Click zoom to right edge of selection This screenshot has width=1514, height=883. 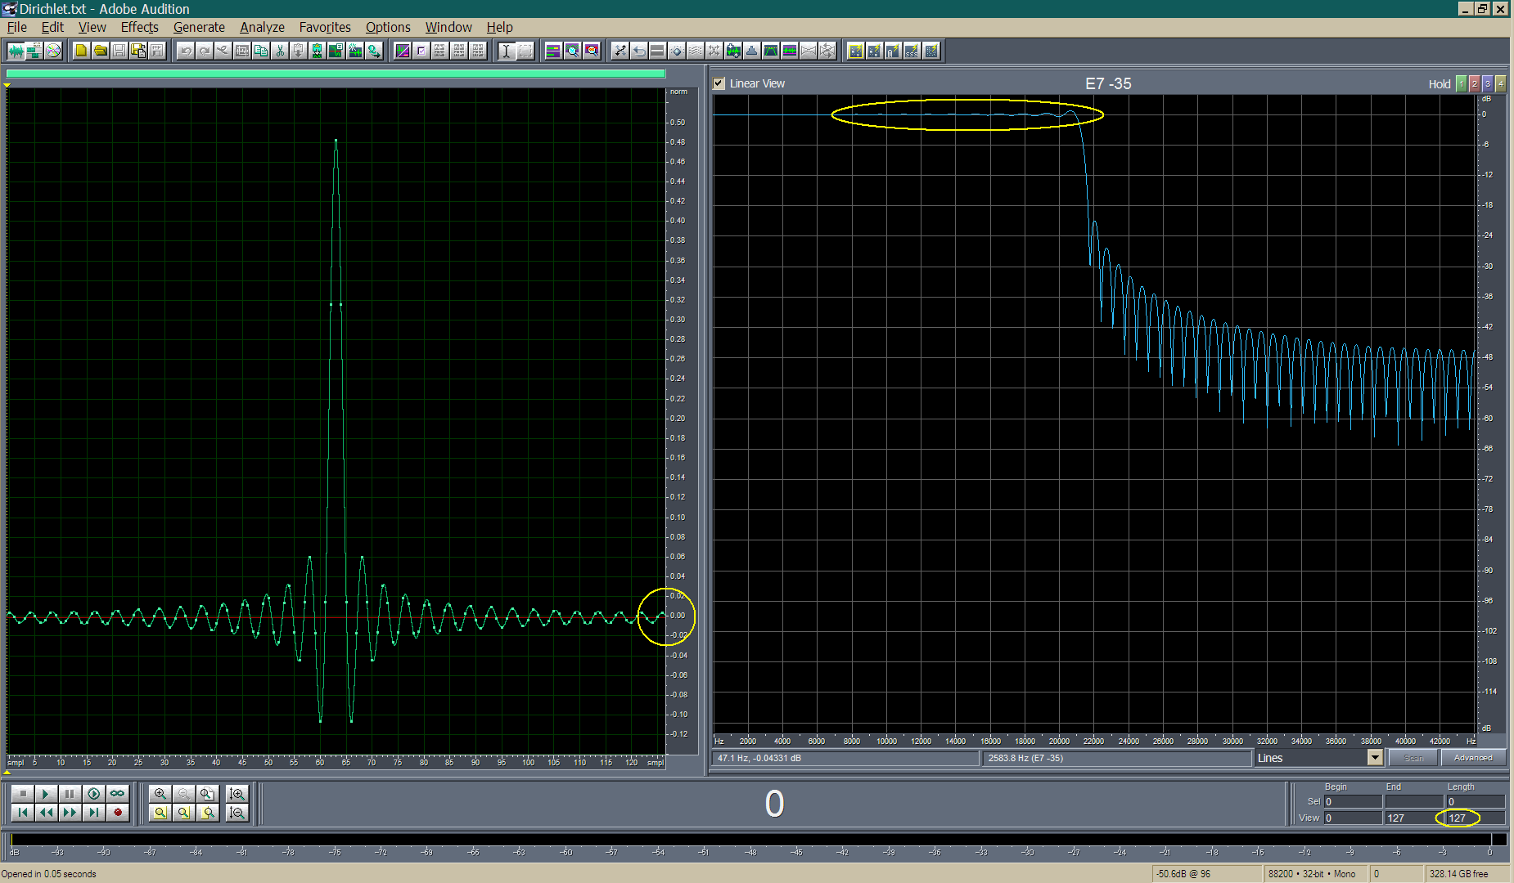pos(207,813)
